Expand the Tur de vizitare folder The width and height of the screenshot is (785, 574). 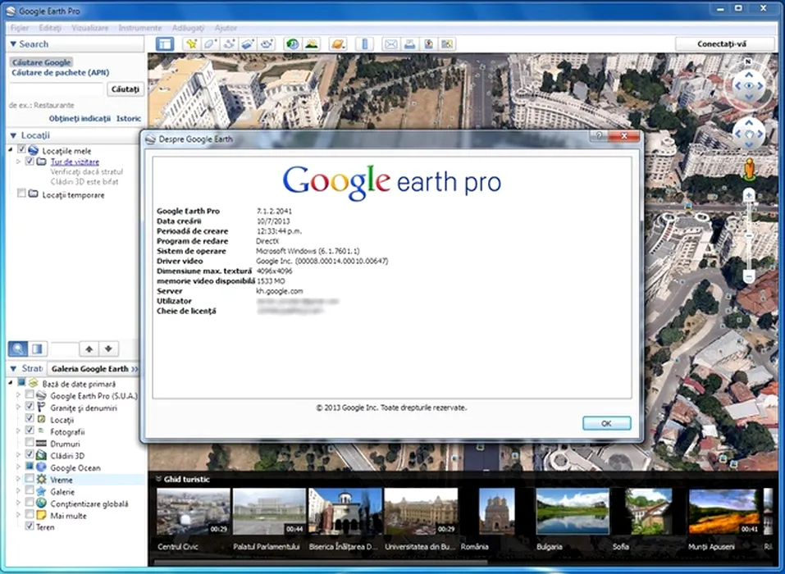(19, 162)
